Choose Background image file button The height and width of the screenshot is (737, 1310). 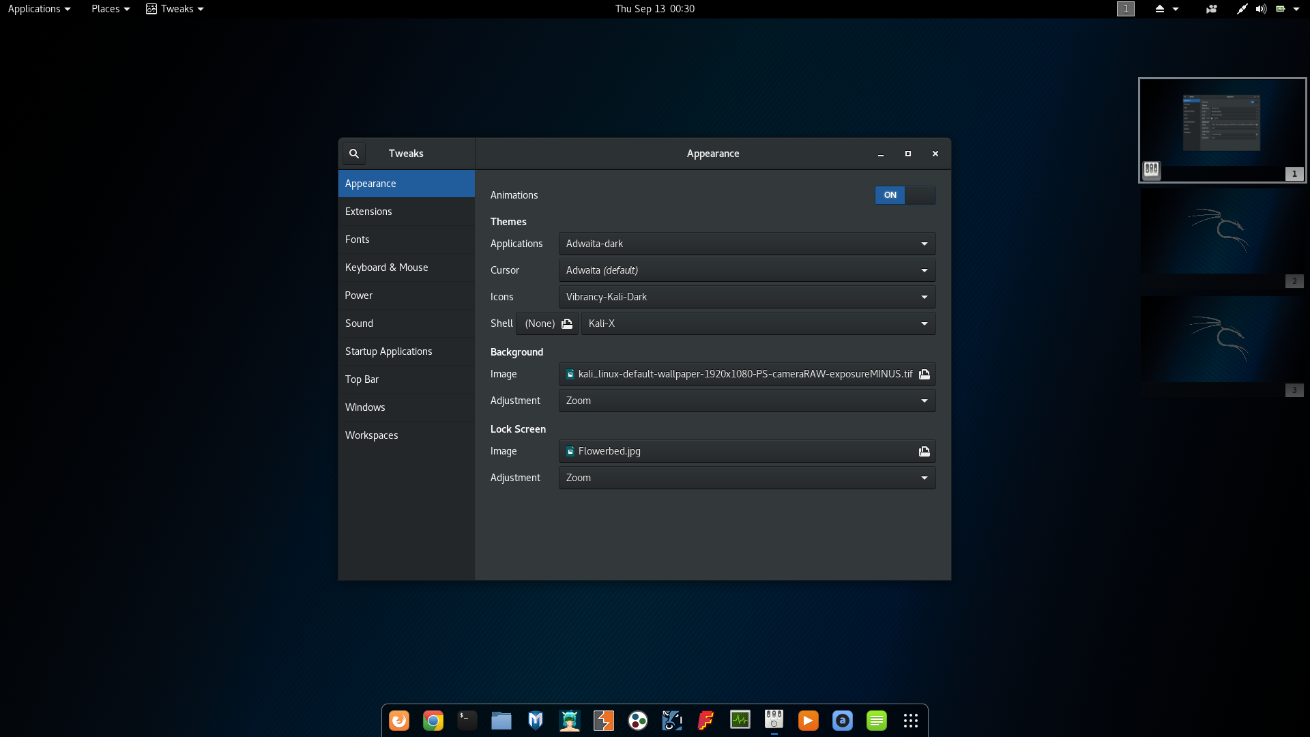pyautogui.click(x=747, y=374)
